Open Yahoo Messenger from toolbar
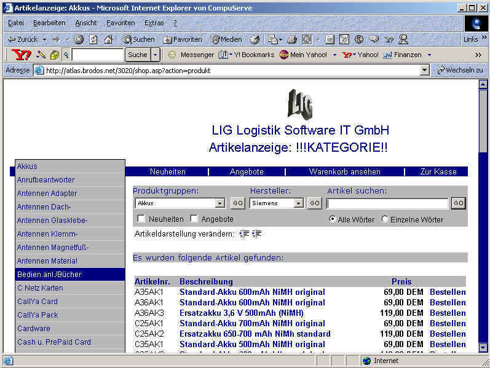This screenshot has width=490, height=368. click(191, 55)
